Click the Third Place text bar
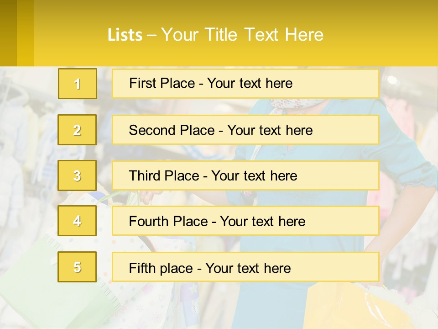The width and height of the screenshot is (438, 329). click(245, 175)
